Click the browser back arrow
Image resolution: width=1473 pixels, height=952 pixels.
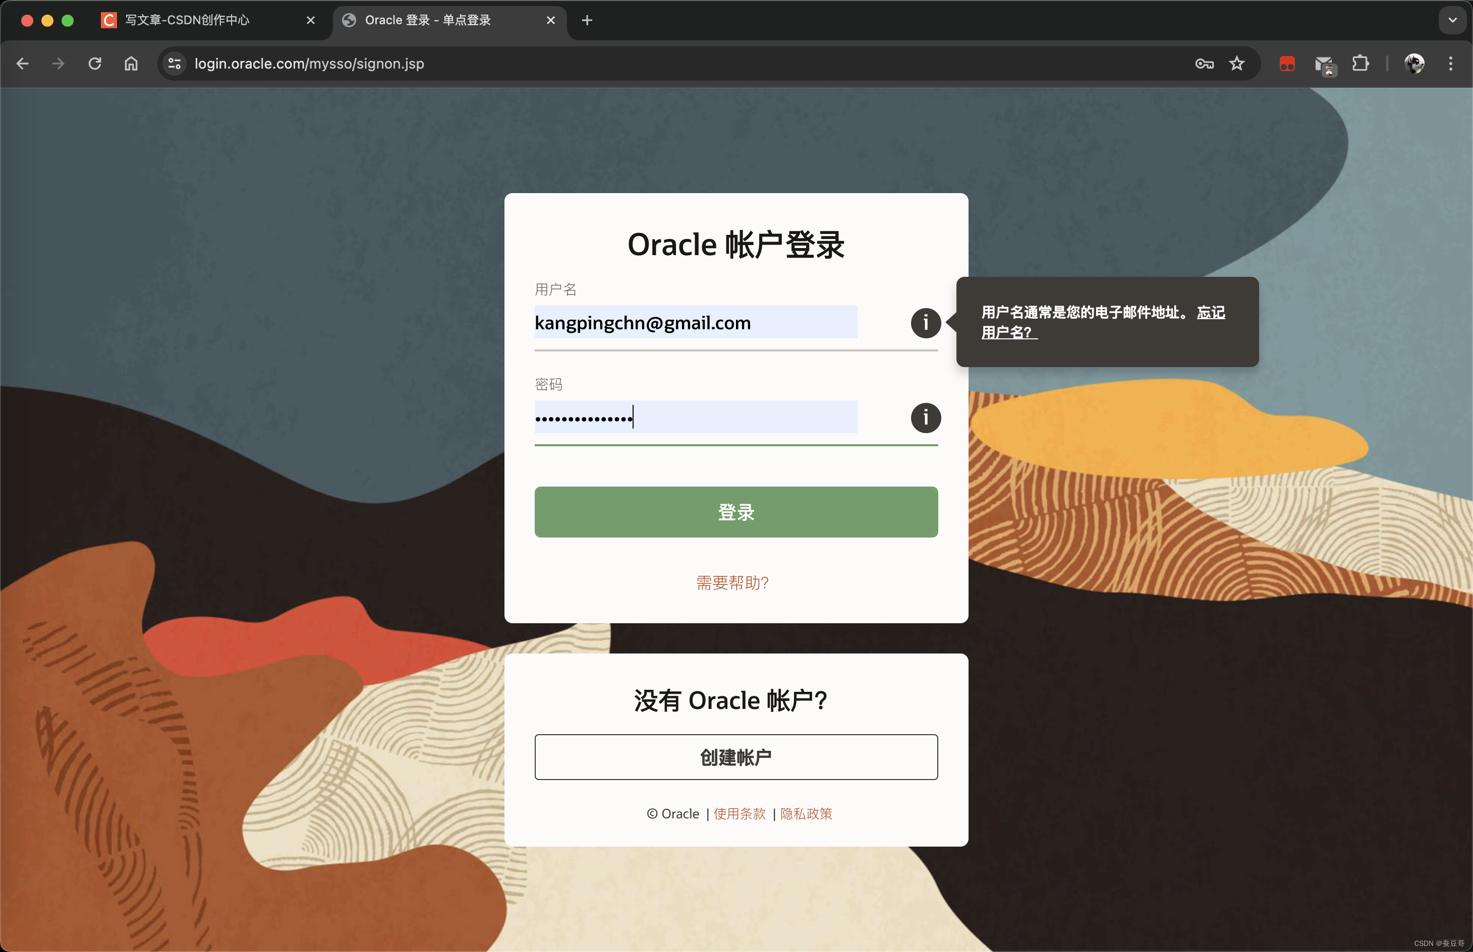click(x=23, y=64)
